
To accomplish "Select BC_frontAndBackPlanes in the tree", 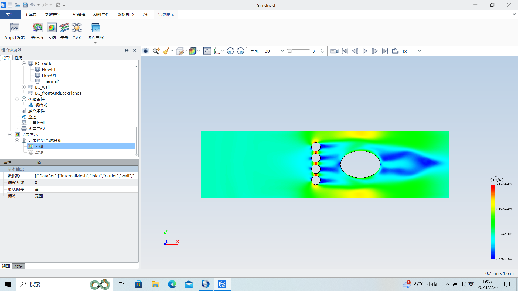I will tap(58, 93).
